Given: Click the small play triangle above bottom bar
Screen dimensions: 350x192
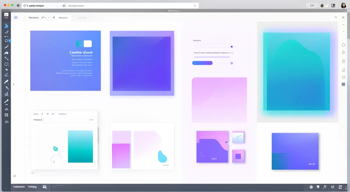Looking at the screenshot, I should click(x=14, y=176).
